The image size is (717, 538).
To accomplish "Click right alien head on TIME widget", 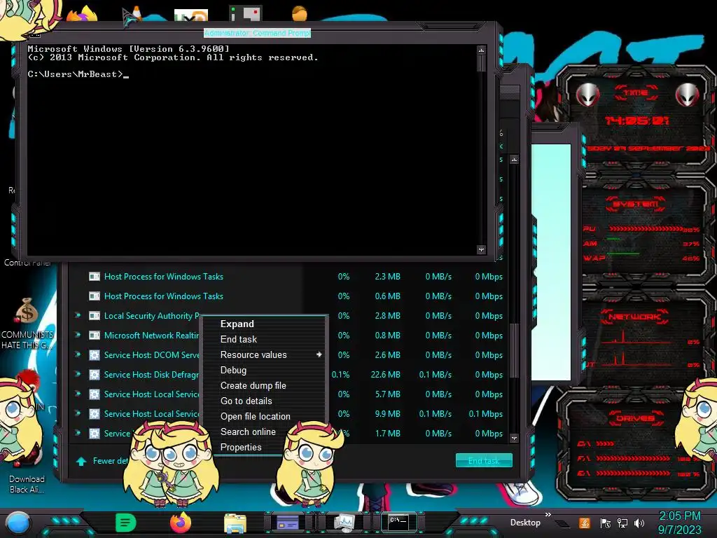I will (x=688, y=95).
